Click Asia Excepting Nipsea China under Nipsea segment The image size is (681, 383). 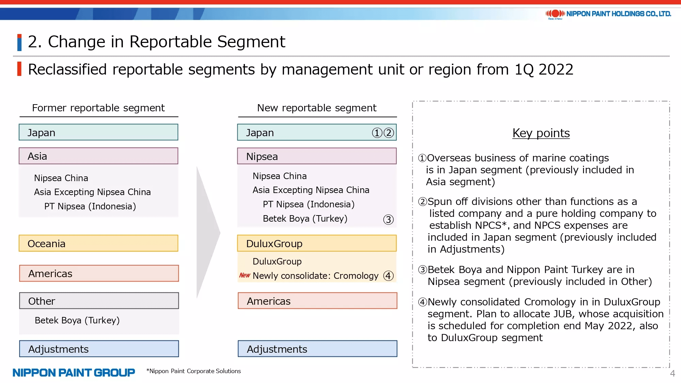pos(311,190)
